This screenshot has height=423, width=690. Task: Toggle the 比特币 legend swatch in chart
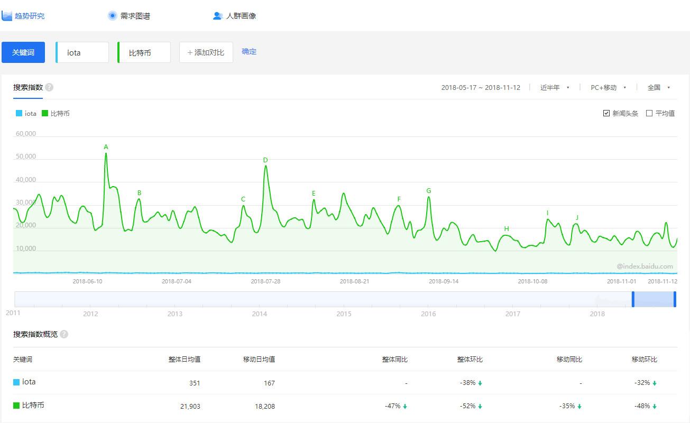pyautogui.click(x=45, y=113)
